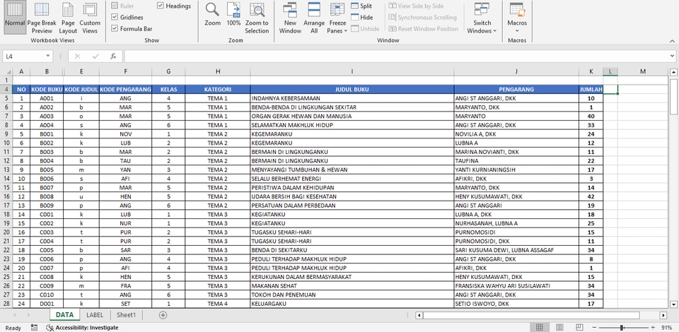679x332 pixels.
Task: Click the Unhide window button
Action: pyautogui.click(x=365, y=28)
